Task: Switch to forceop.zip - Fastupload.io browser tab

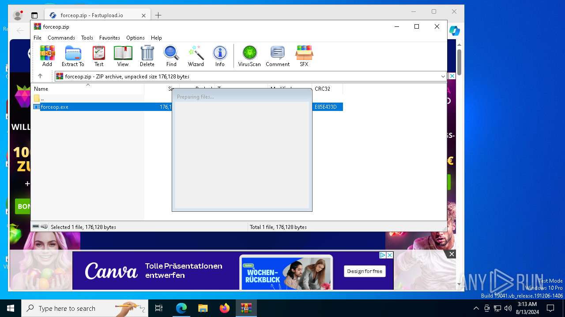Action: click(x=98, y=15)
